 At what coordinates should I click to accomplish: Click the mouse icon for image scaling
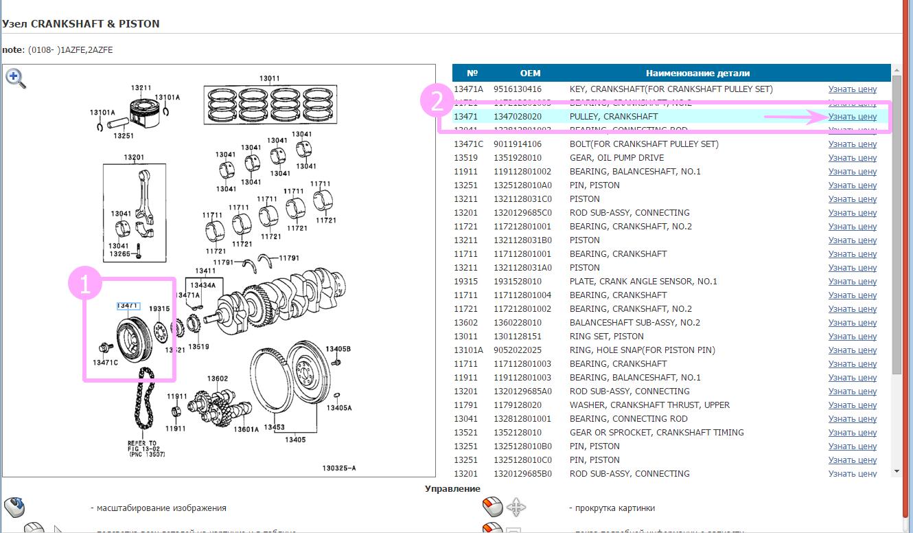[x=14, y=508]
